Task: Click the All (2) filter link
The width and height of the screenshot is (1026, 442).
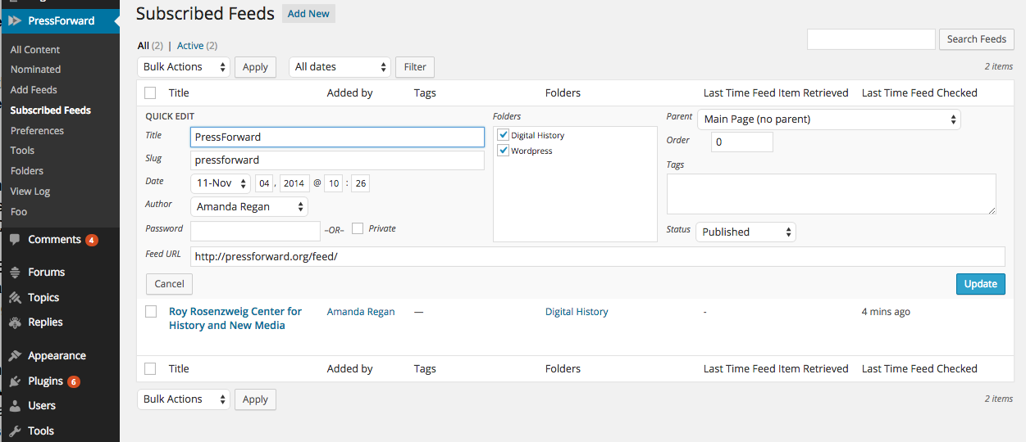Action: pos(150,46)
